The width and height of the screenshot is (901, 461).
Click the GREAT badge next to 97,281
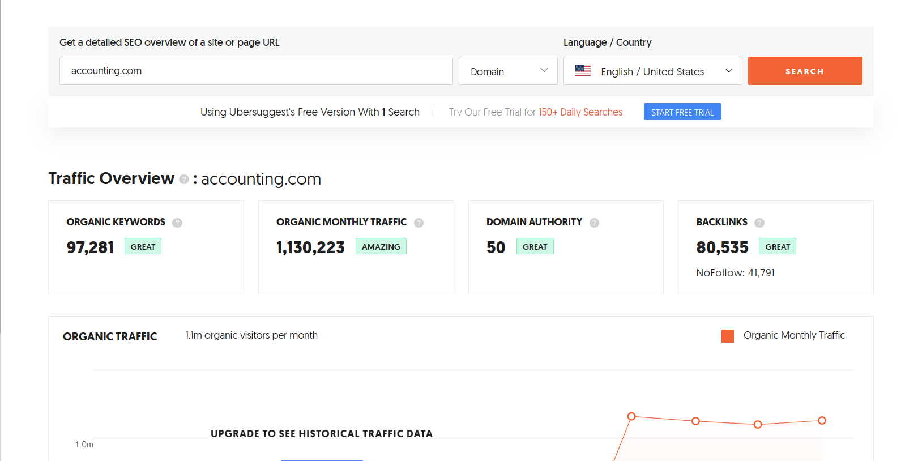coord(143,246)
